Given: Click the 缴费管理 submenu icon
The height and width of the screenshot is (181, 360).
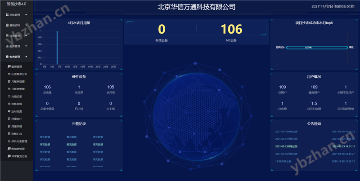Looking at the screenshot, I should 9,66.
